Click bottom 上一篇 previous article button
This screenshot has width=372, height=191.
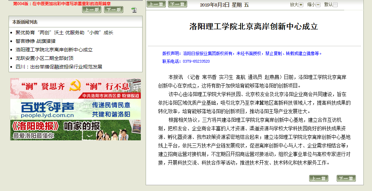pos(318,178)
